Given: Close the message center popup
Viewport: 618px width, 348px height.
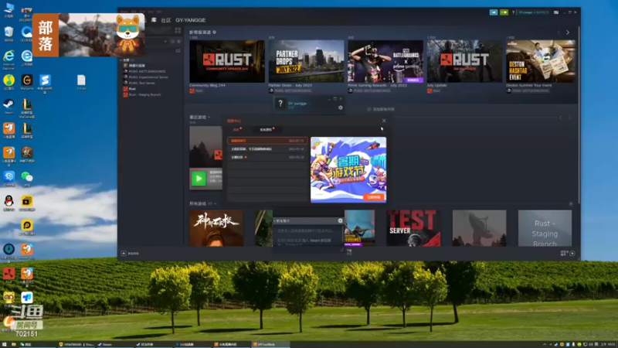Looking at the screenshot, I should click(384, 121).
